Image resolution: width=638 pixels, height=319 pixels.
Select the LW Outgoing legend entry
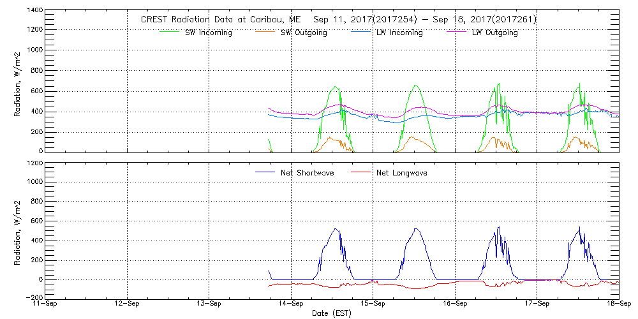tap(494, 33)
